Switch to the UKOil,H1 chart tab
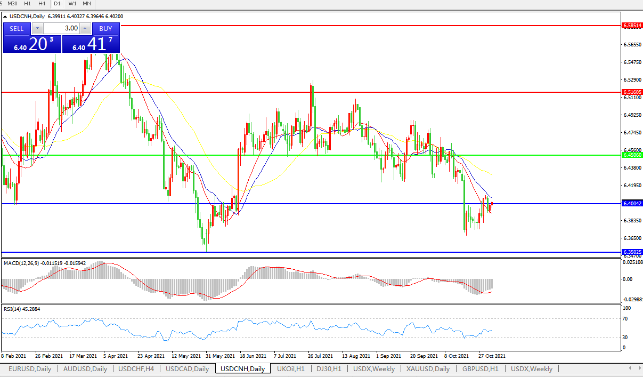Image resolution: width=643 pixels, height=377 pixels. [292, 368]
